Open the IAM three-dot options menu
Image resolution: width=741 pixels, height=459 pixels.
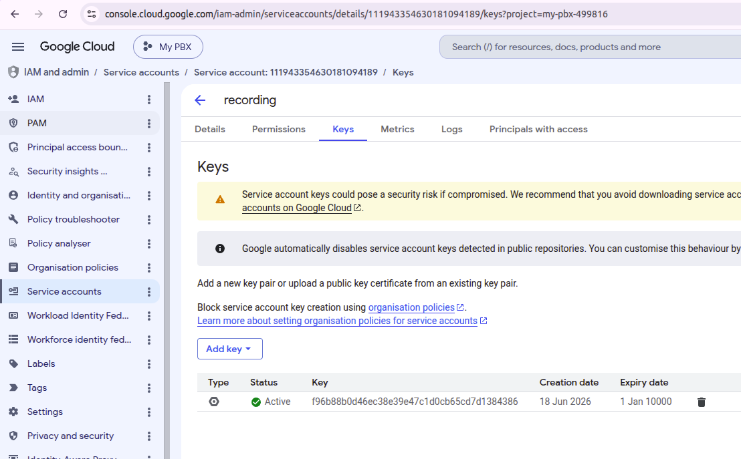pyautogui.click(x=149, y=99)
